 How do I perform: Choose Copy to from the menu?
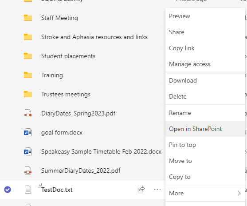205,177
